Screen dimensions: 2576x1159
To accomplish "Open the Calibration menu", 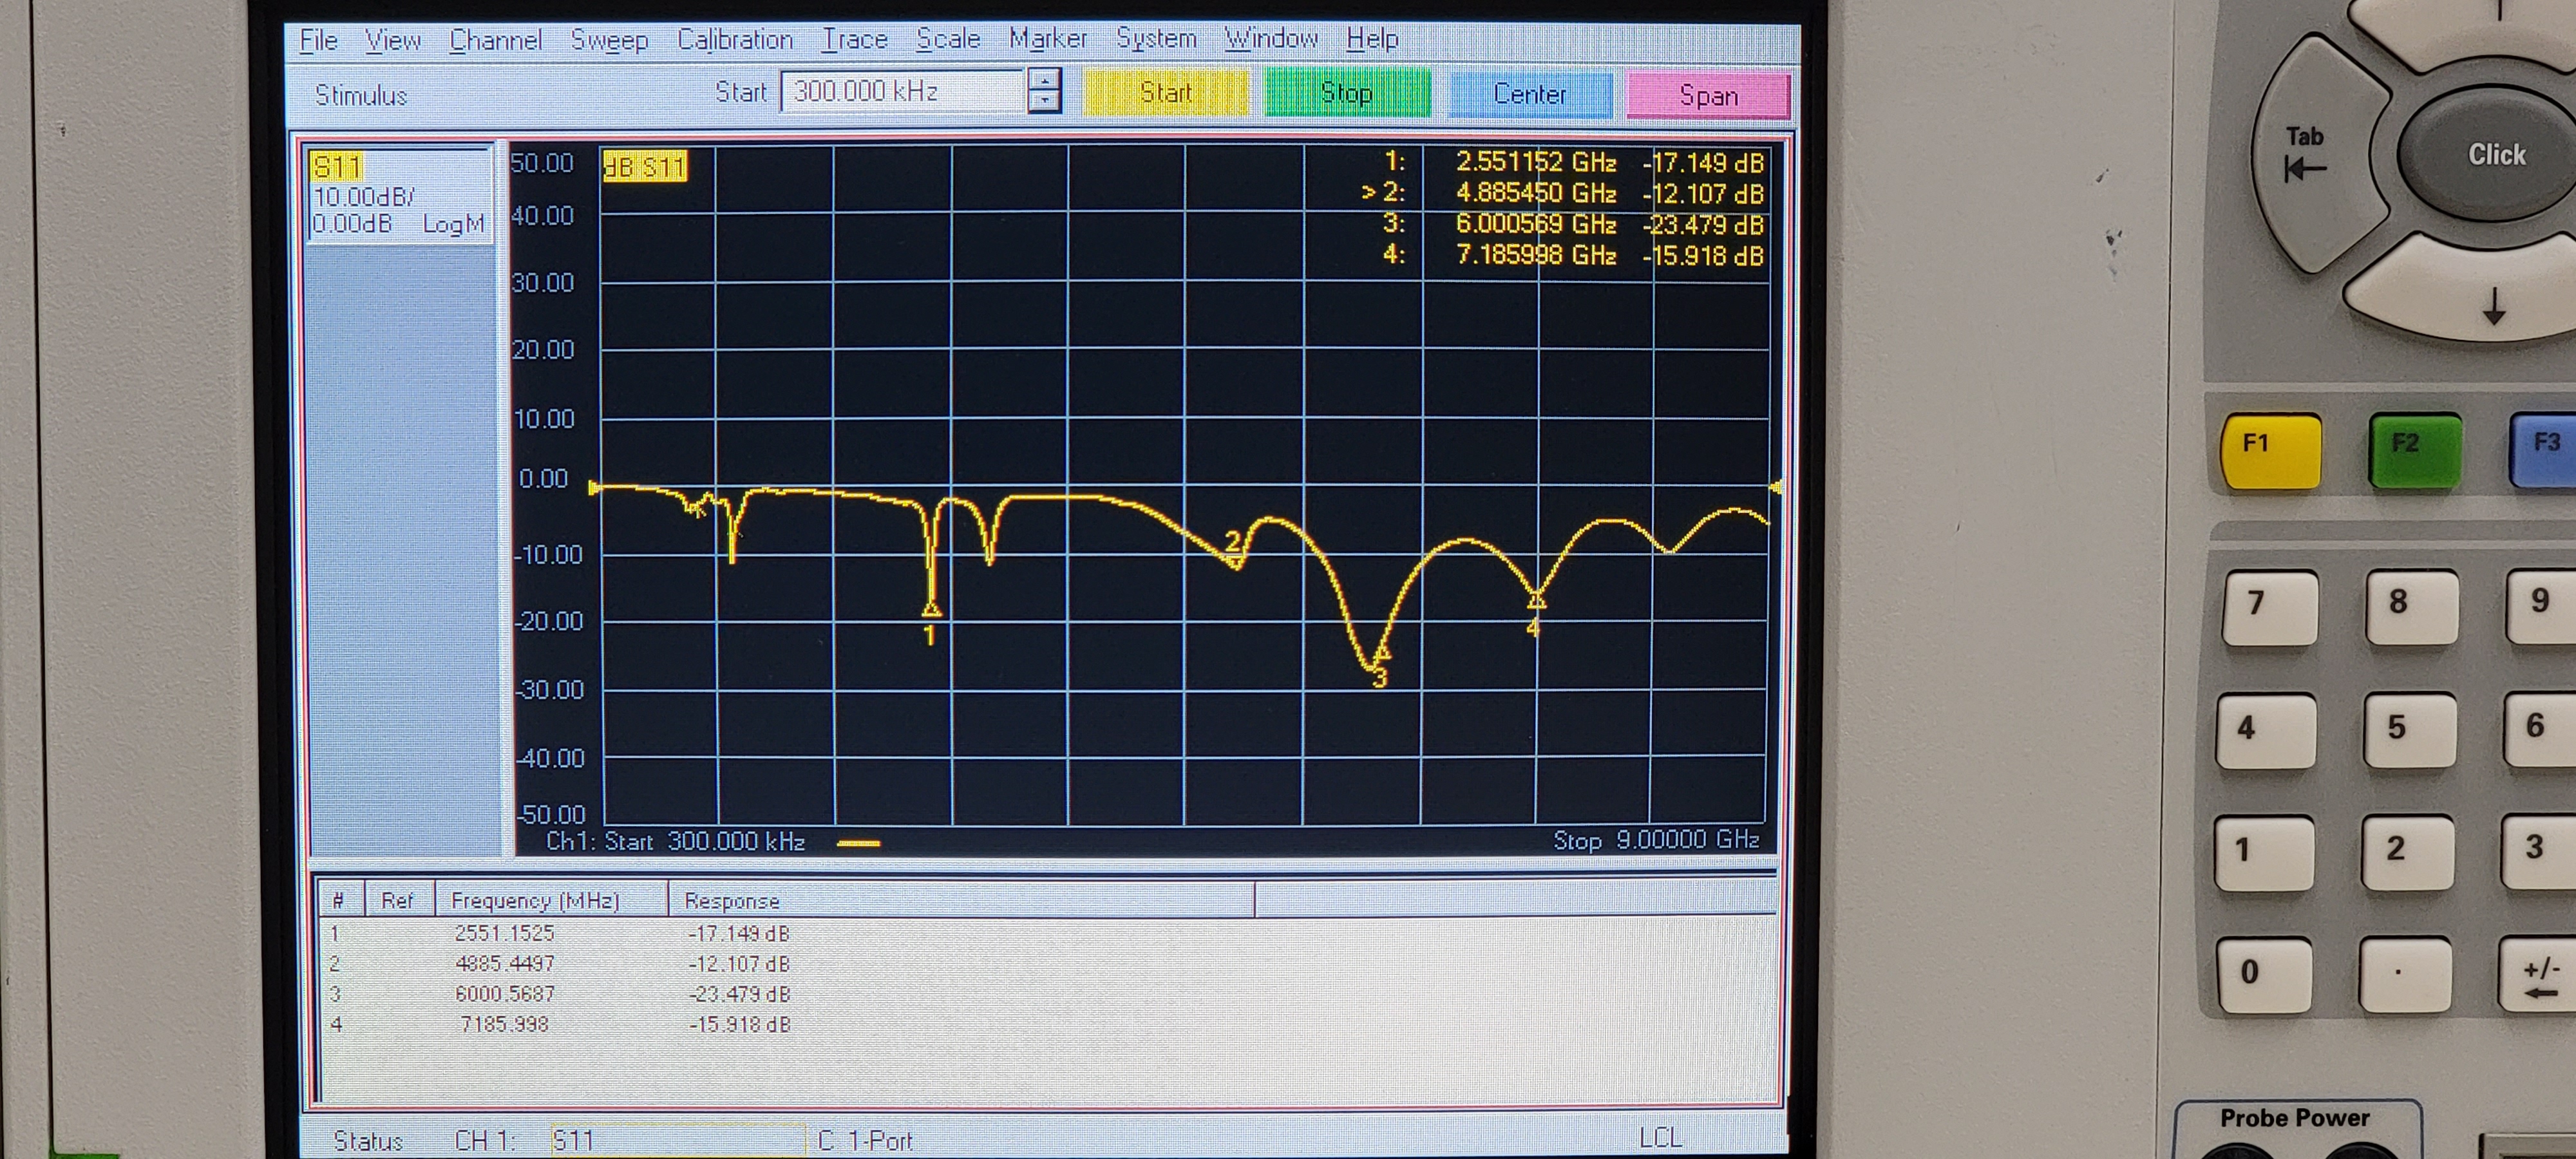I will point(734,40).
